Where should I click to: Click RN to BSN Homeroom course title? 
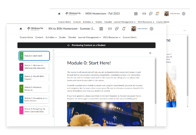click(x=72, y=29)
